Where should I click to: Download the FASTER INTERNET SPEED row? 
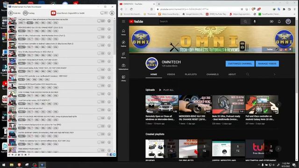[109, 134]
